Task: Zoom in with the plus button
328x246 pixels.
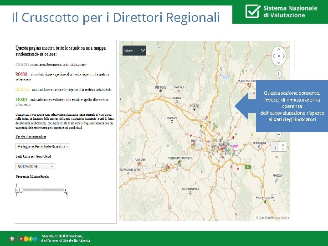Action: [278, 74]
